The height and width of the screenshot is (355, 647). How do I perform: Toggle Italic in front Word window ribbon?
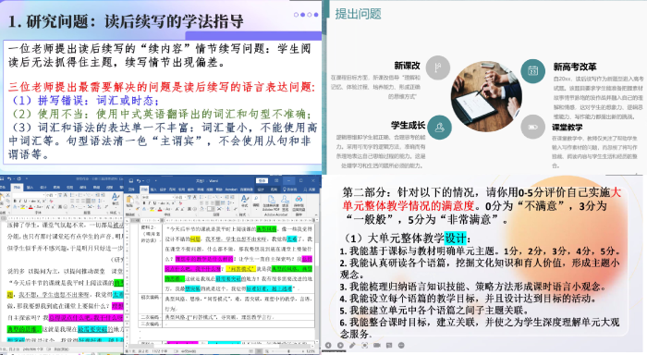click(150, 203)
